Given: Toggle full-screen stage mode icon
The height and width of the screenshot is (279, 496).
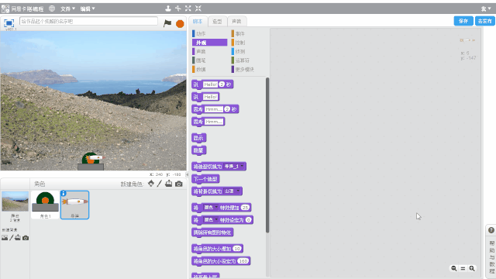Looking at the screenshot, I should click(9, 22).
